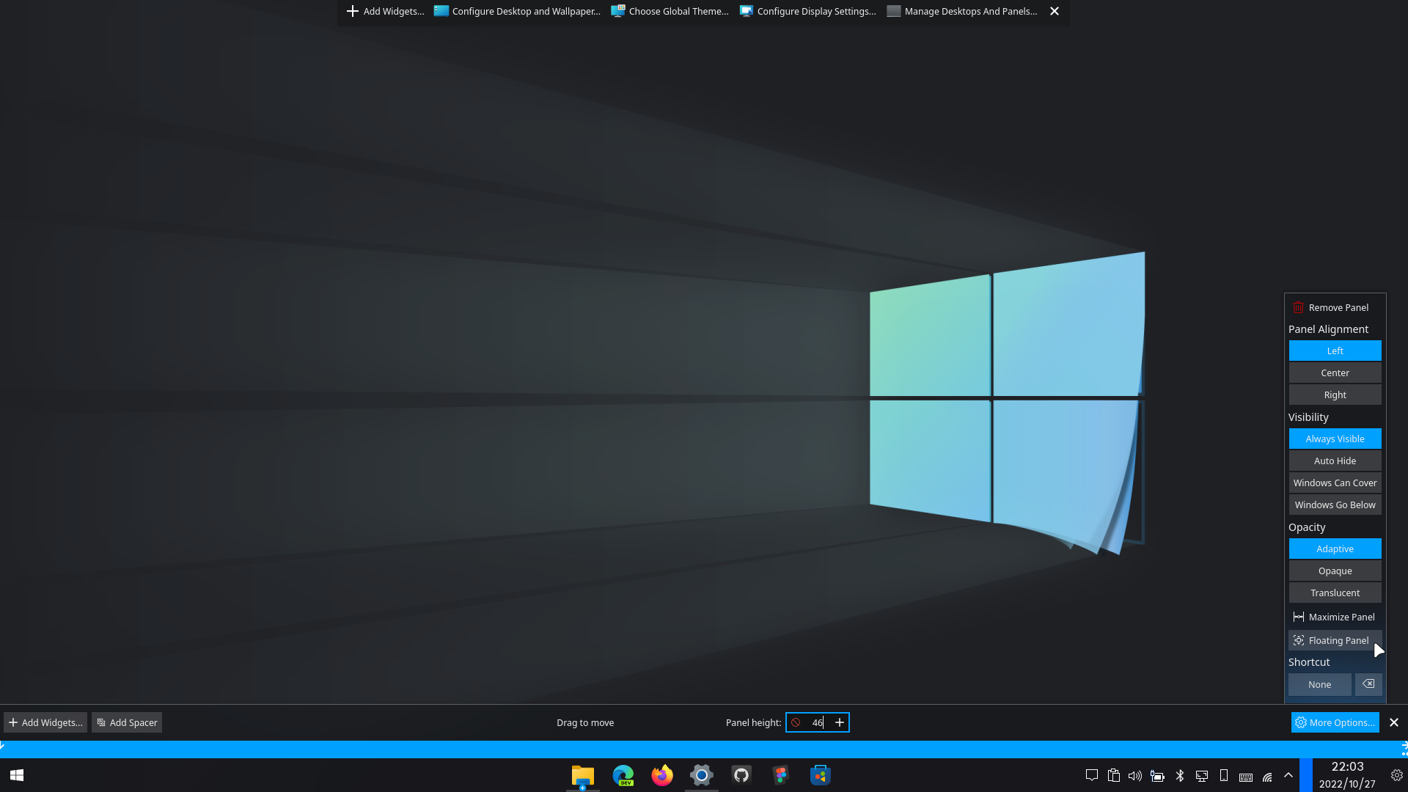Click Add Widgets in top desktop toolbar
This screenshot has width=1408, height=792.
[385, 11]
